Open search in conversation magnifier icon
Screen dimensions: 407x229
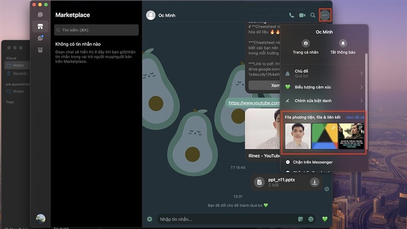click(313, 15)
